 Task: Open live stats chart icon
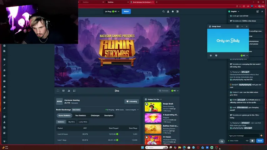click(x=69, y=91)
